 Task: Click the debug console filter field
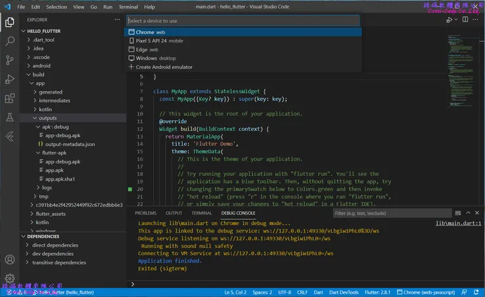click(x=391, y=213)
